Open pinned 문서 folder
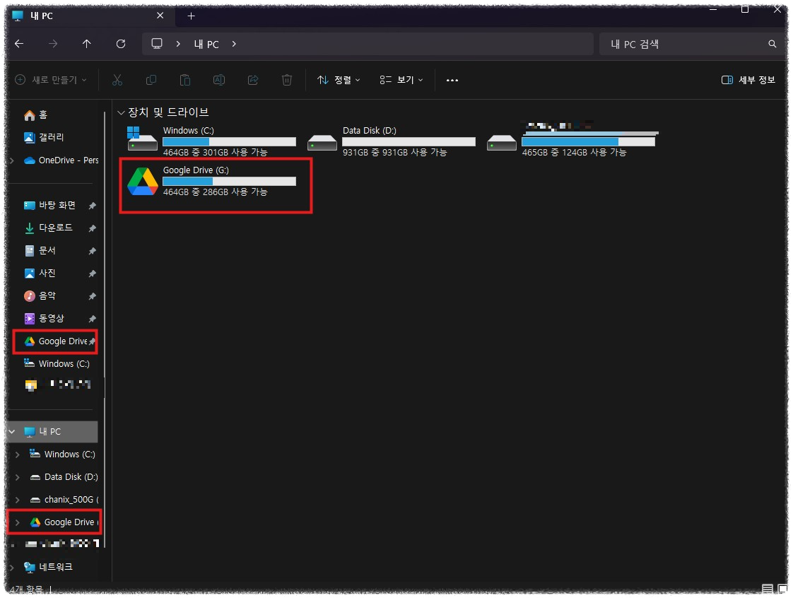This screenshot has width=793, height=598. (x=40, y=251)
